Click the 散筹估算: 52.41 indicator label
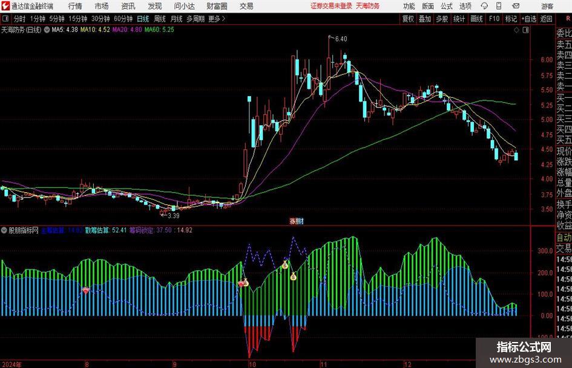Viewport: 572px width, 368px height. pyautogui.click(x=106, y=230)
